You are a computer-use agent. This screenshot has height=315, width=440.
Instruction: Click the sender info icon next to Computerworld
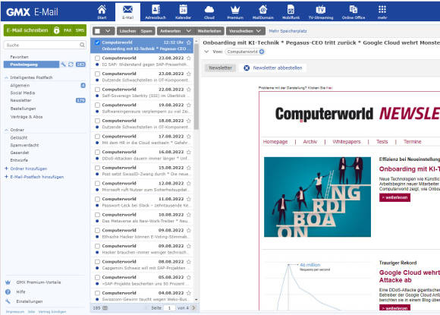tap(262, 52)
